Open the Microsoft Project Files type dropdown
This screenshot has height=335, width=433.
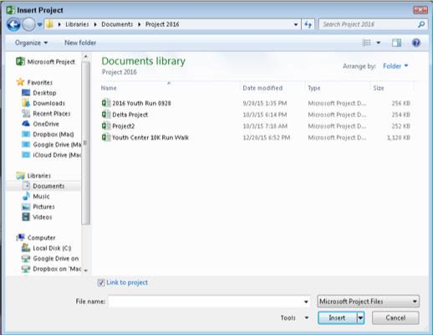[368, 301]
